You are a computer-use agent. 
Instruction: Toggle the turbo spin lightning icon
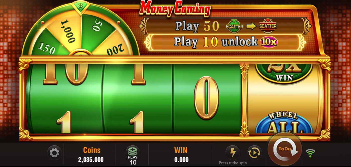coord(232,153)
